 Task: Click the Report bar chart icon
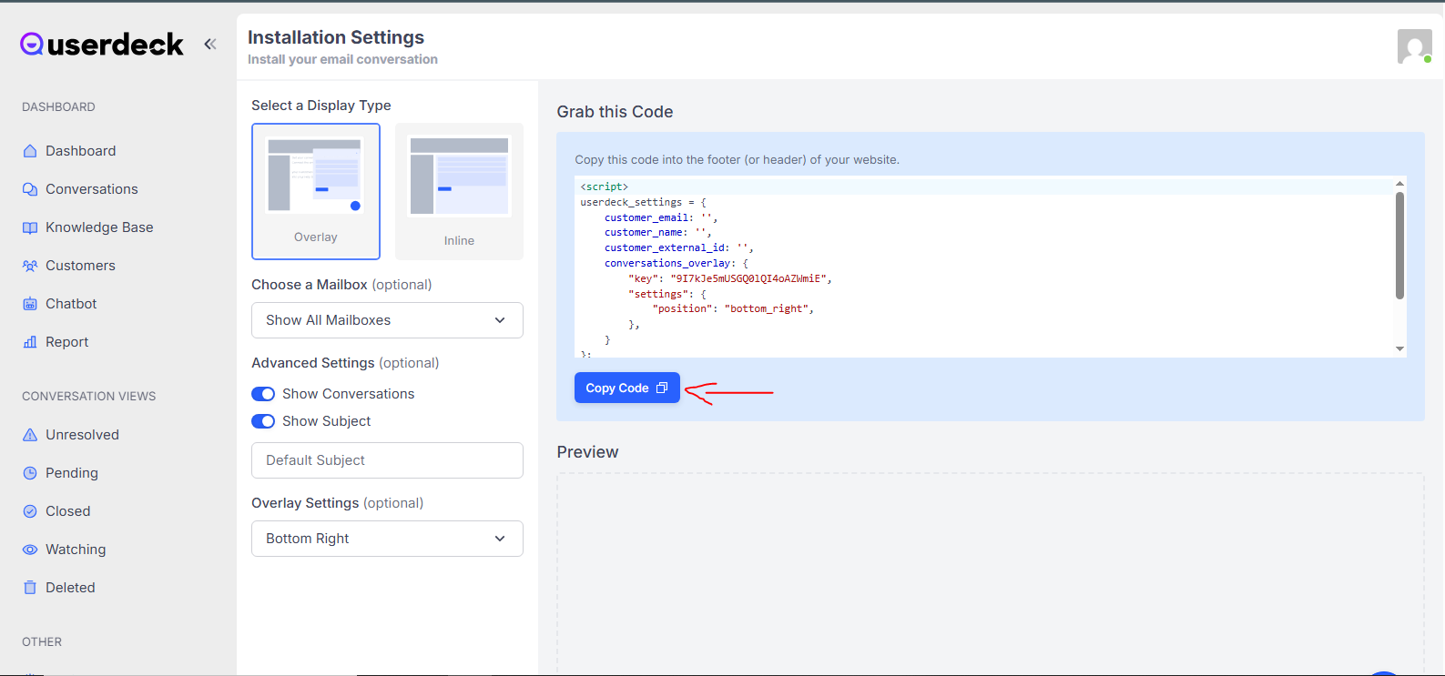(x=30, y=342)
